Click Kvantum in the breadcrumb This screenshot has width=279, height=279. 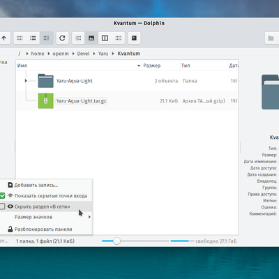pyautogui.click(x=129, y=54)
